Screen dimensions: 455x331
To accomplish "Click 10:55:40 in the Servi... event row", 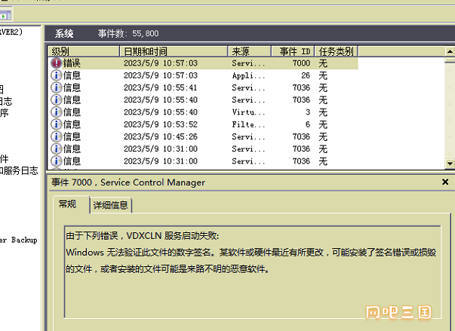I will point(180,100).
